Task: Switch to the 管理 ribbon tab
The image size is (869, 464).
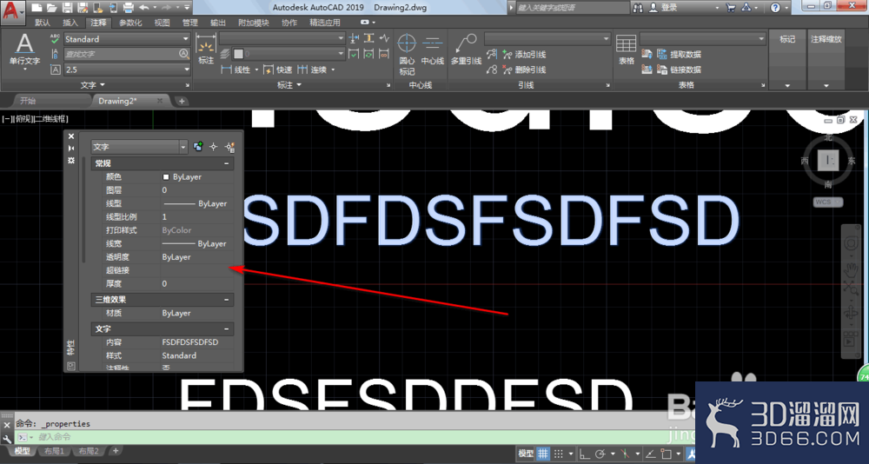Action: [x=190, y=23]
